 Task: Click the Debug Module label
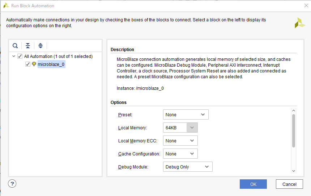(133, 167)
